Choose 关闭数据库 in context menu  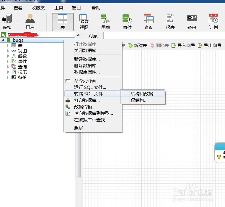click(x=93, y=51)
